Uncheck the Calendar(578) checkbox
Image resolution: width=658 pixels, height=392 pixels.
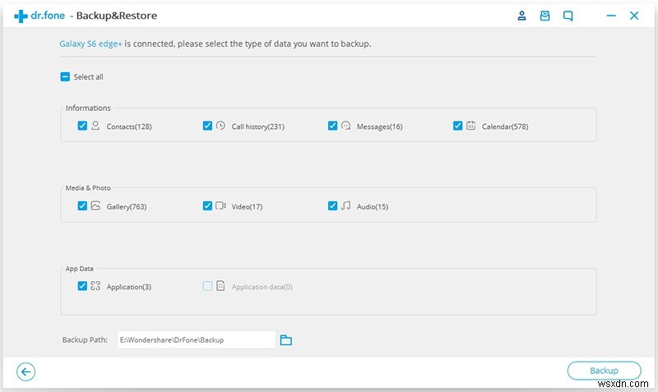point(457,126)
